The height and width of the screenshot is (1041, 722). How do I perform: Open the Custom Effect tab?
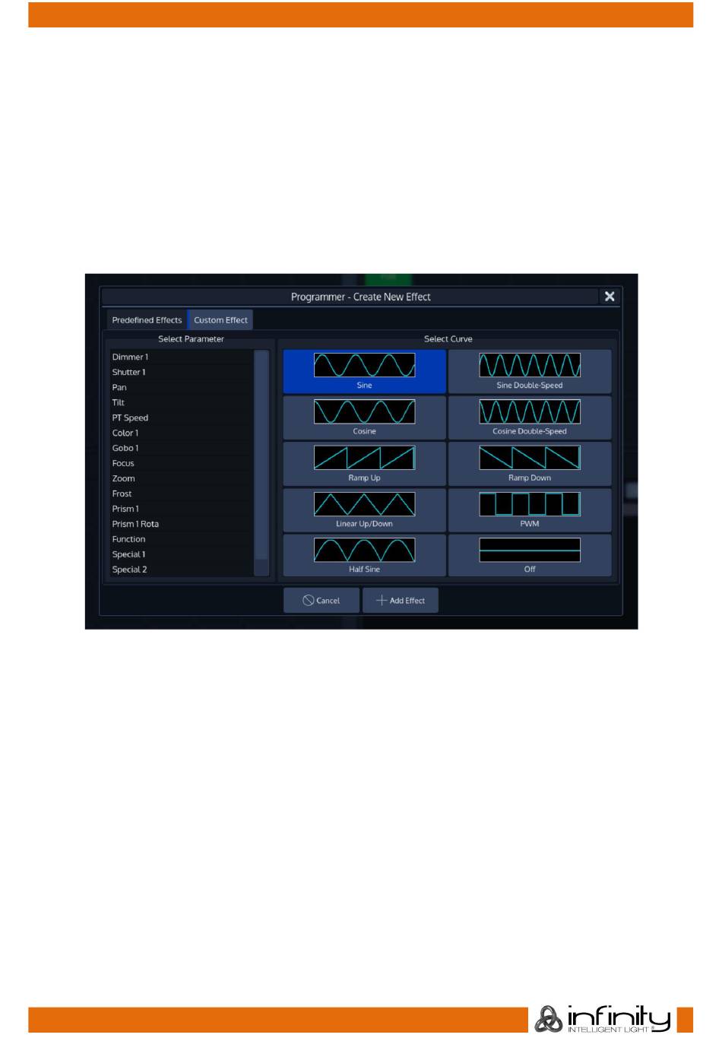pos(220,320)
